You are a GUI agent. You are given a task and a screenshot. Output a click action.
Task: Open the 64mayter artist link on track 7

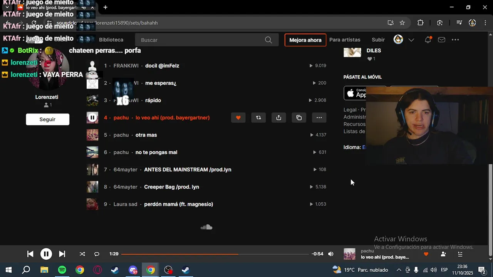(x=125, y=170)
